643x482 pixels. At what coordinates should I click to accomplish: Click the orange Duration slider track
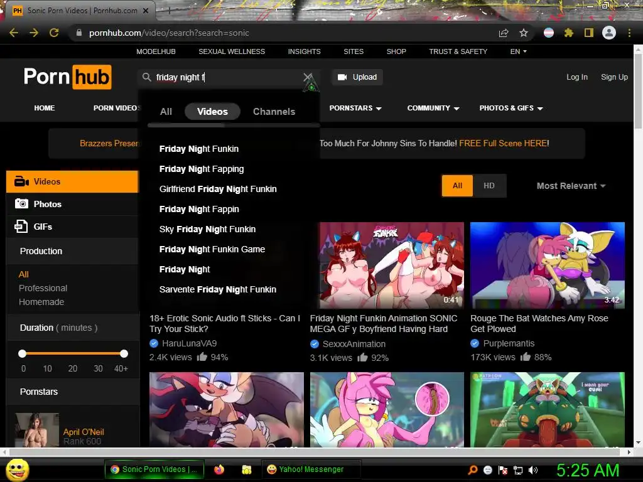coord(73,353)
